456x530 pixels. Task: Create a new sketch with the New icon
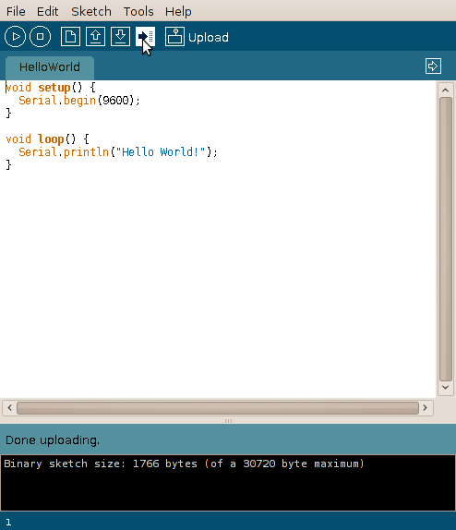(x=70, y=37)
